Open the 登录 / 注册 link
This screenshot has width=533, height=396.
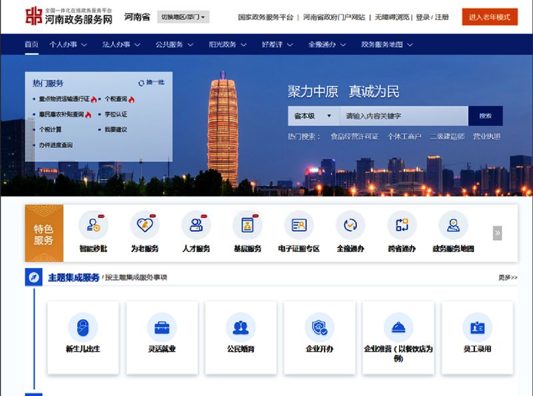(x=432, y=17)
